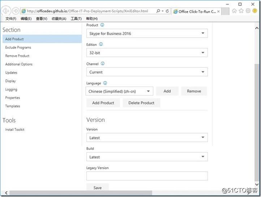
Task: Click the horizontal scrollbar thumb
Action: (81, 193)
